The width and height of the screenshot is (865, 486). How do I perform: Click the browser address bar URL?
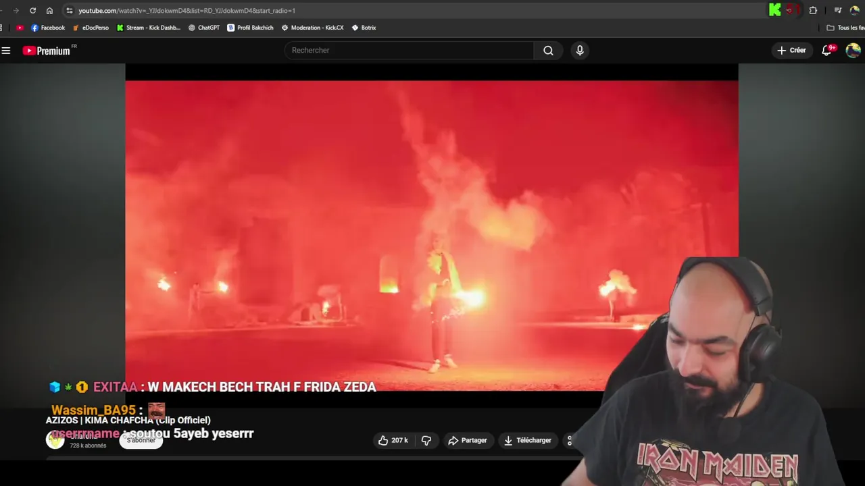coord(187,11)
